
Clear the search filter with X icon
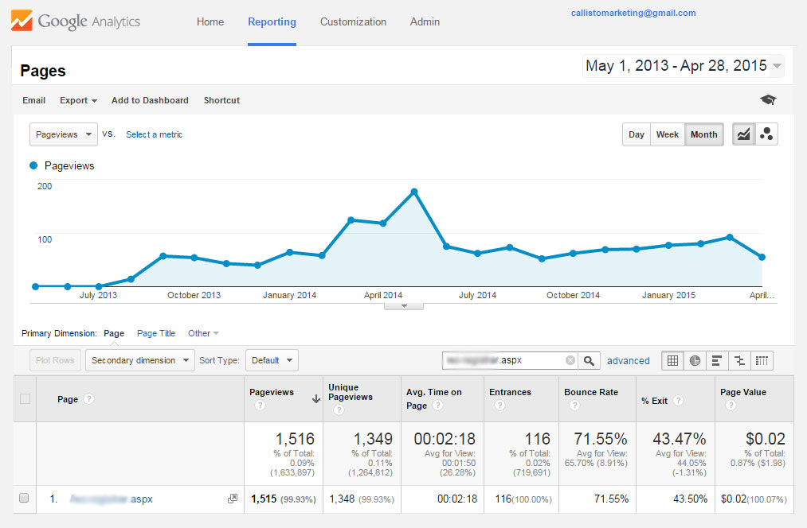(570, 360)
